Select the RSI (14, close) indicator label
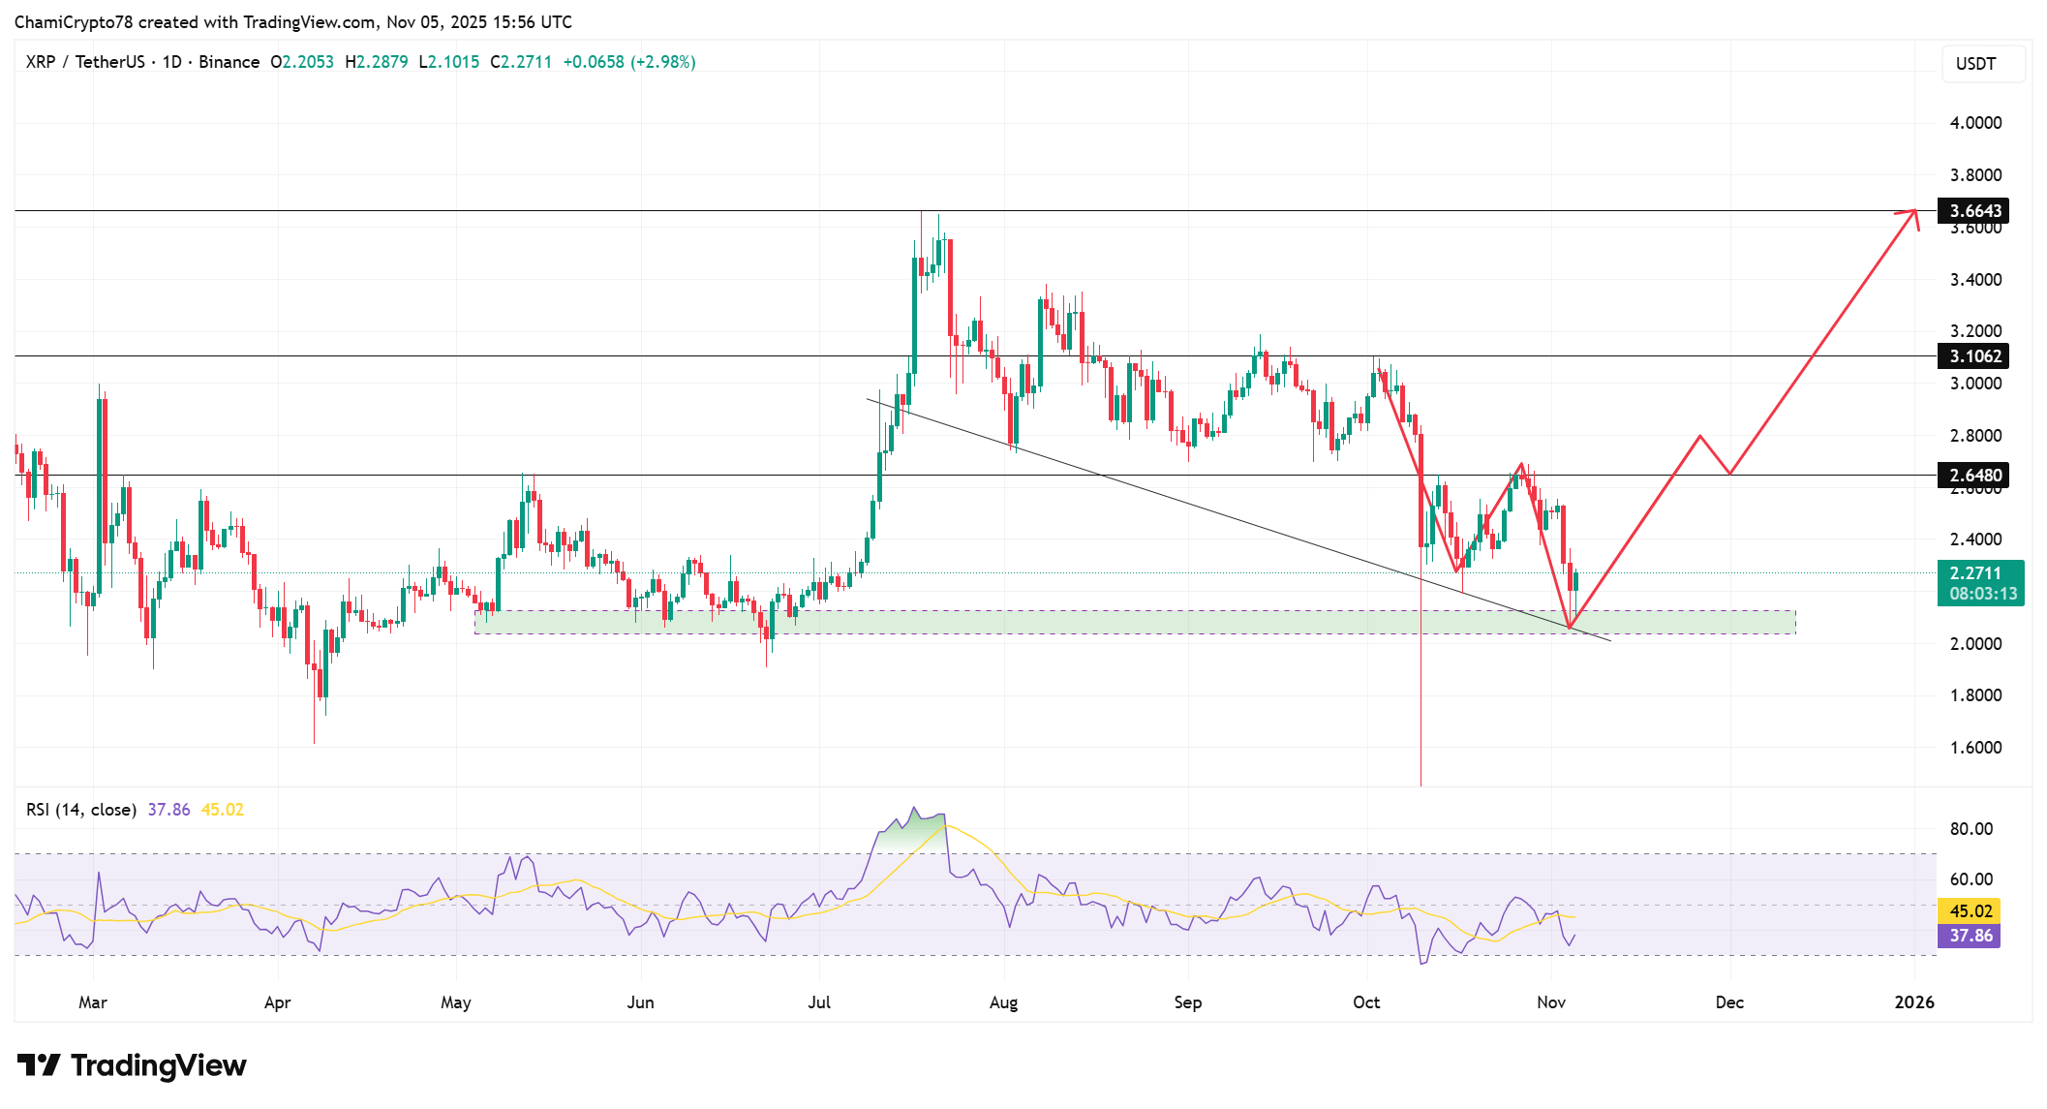2047x1109 pixels. pyautogui.click(x=79, y=809)
